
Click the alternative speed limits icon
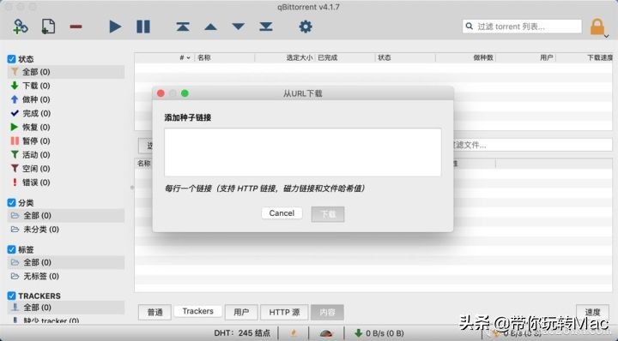point(326,333)
